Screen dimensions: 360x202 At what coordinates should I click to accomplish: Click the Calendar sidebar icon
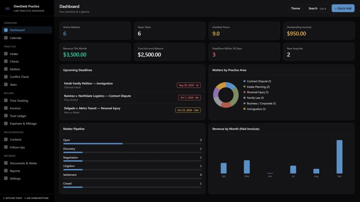[6, 38]
